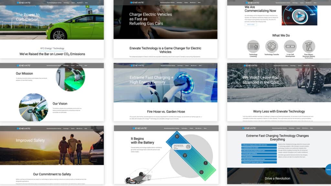The height and width of the screenshot is (186, 331).
Task: Expand Who We Are menu on Improved Safety page
Action: point(80,128)
